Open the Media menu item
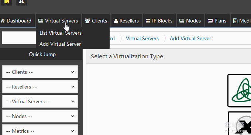Screen dimensions: 251x135 (x=241, y=21)
